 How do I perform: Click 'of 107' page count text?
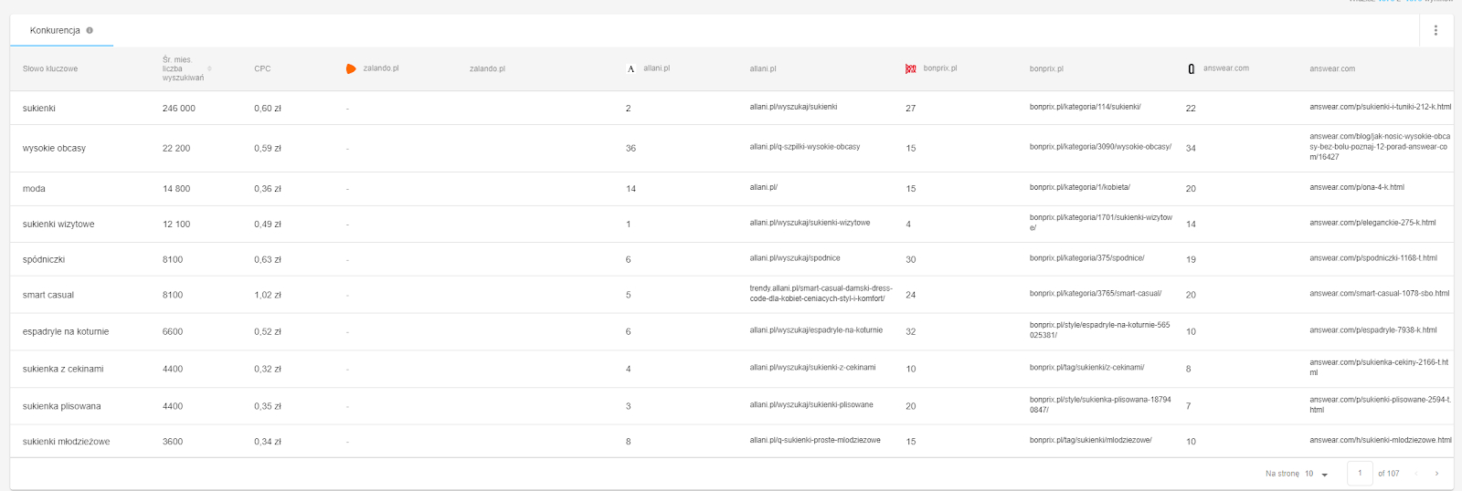coord(1388,473)
